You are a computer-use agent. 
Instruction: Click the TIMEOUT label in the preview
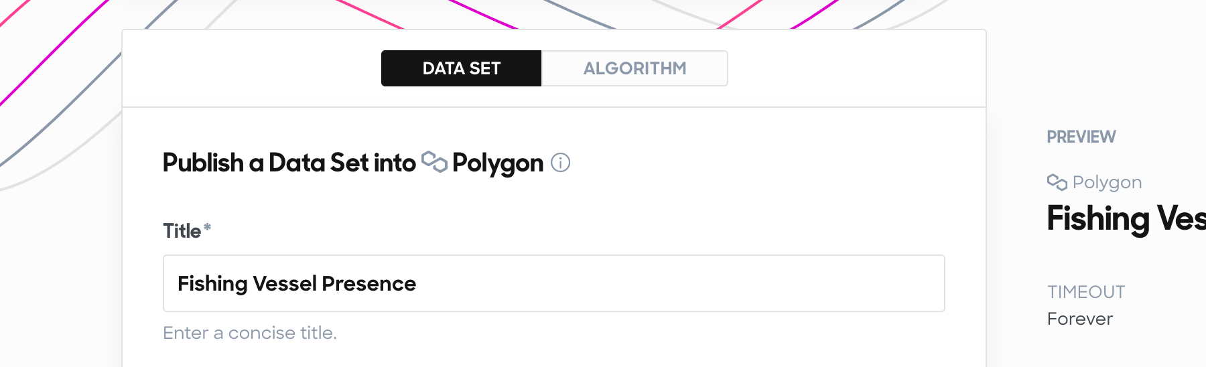(1086, 292)
